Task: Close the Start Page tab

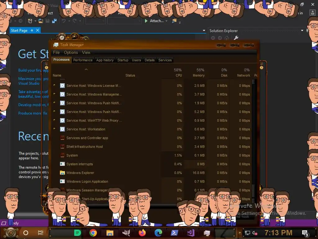Action: click(38, 30)
